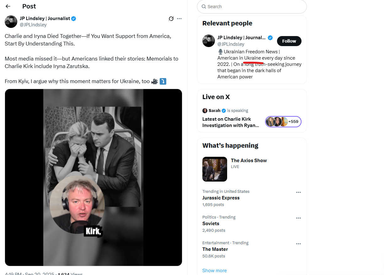The image size is (384, 275).
Task: Click Show more under What's happening
Action: pyautogui.click(x=215, y=270)
